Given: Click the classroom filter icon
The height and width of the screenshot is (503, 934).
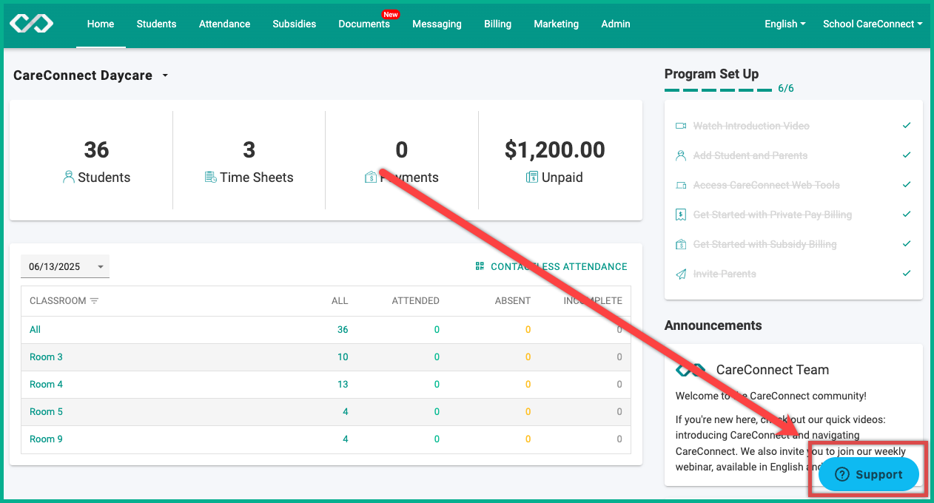Looking at the screenshot, I should point(94,301).
